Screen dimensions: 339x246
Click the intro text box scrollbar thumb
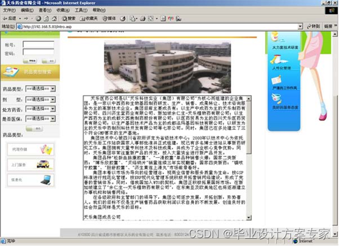coord(249,127)
